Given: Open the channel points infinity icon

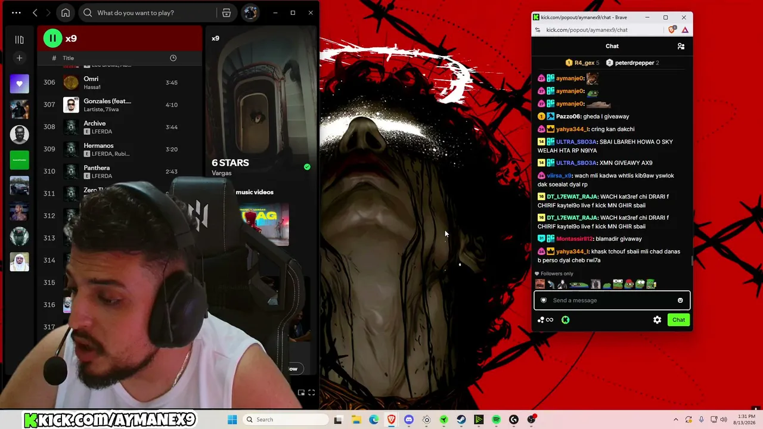Looking at the screenshot, I should [545, 320].
